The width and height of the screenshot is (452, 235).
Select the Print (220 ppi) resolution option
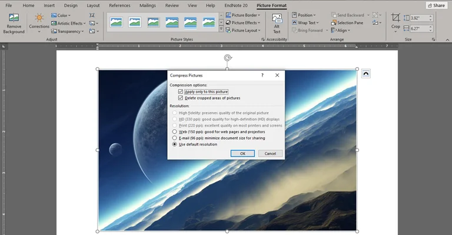coord(174,125)
